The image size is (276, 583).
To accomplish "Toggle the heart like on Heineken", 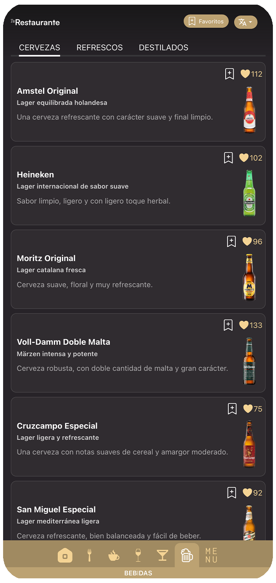I will click(x=244, y=158).
